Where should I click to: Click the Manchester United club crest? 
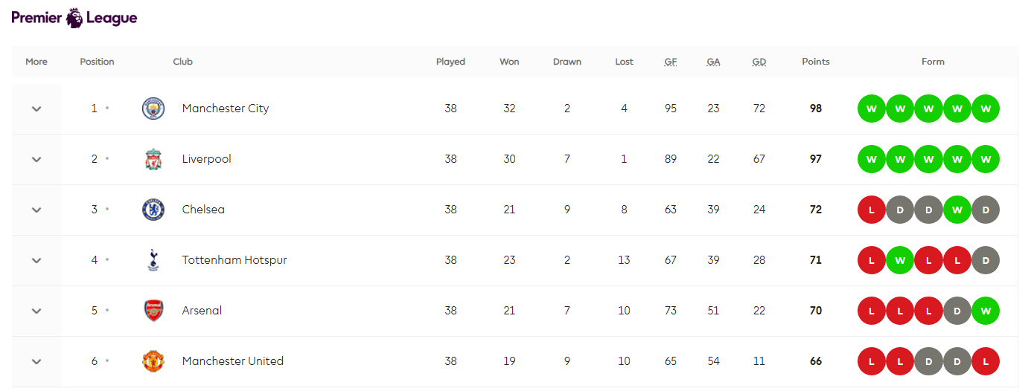[x=153, y=361]
